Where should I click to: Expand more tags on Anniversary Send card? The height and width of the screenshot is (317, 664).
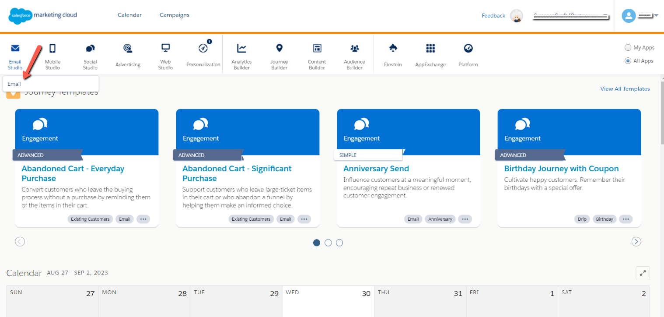click(x=465, y=219)
